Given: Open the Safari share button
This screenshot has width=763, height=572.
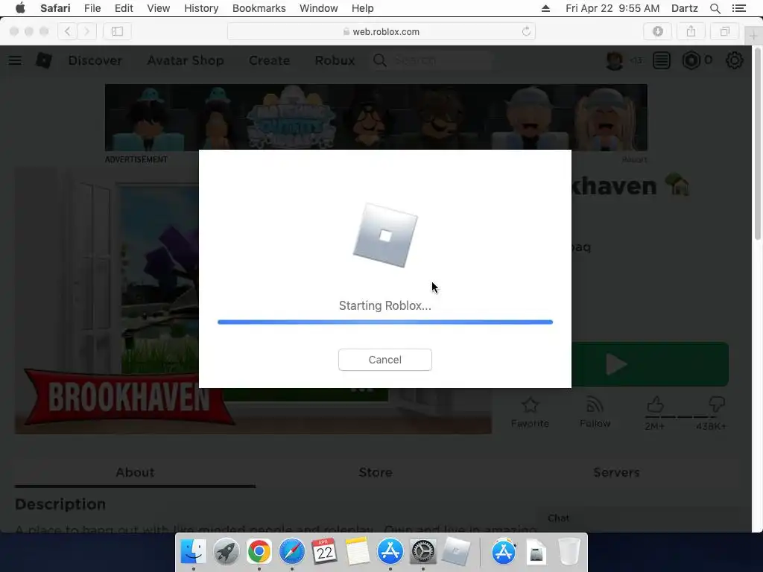Looking at the screenshot, I should (691, 31).
